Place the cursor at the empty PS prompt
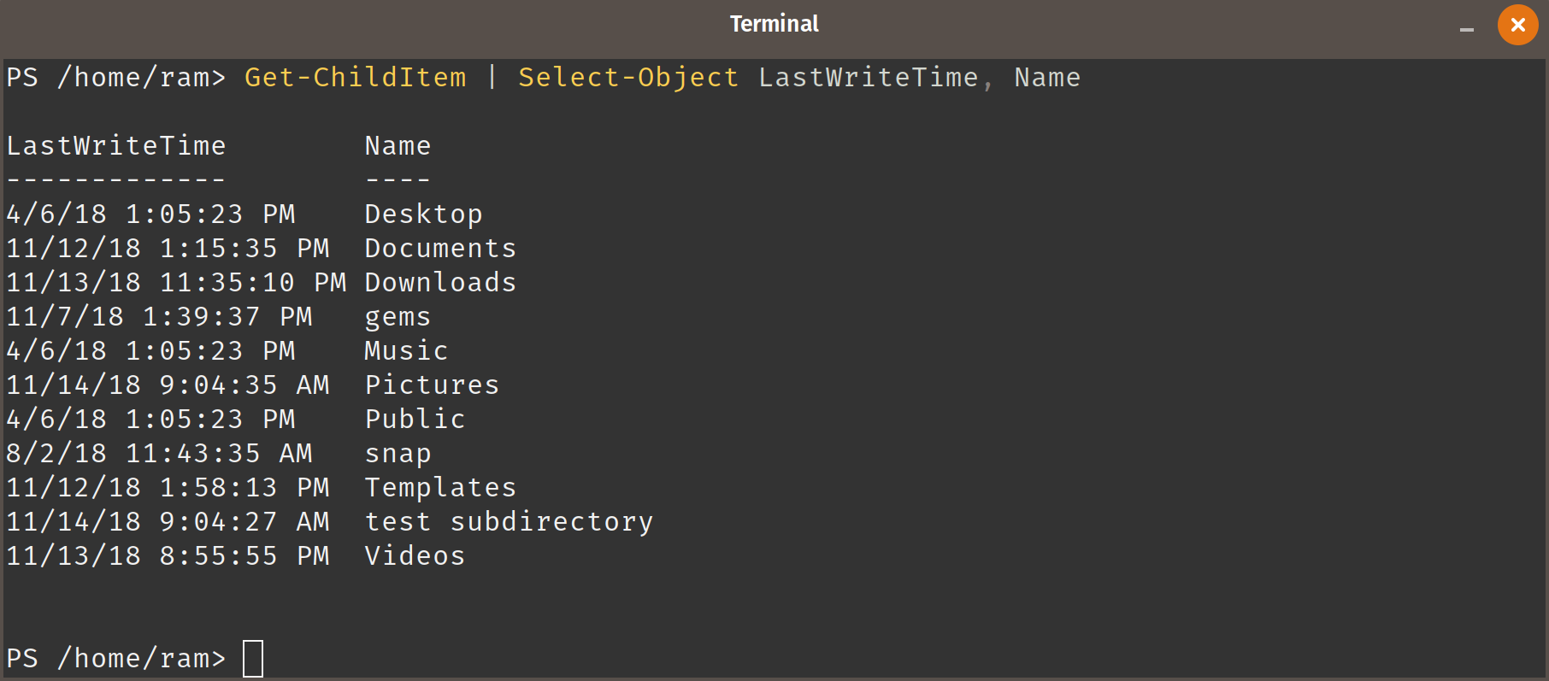1549x681 pixels. (x=253, y=659)
